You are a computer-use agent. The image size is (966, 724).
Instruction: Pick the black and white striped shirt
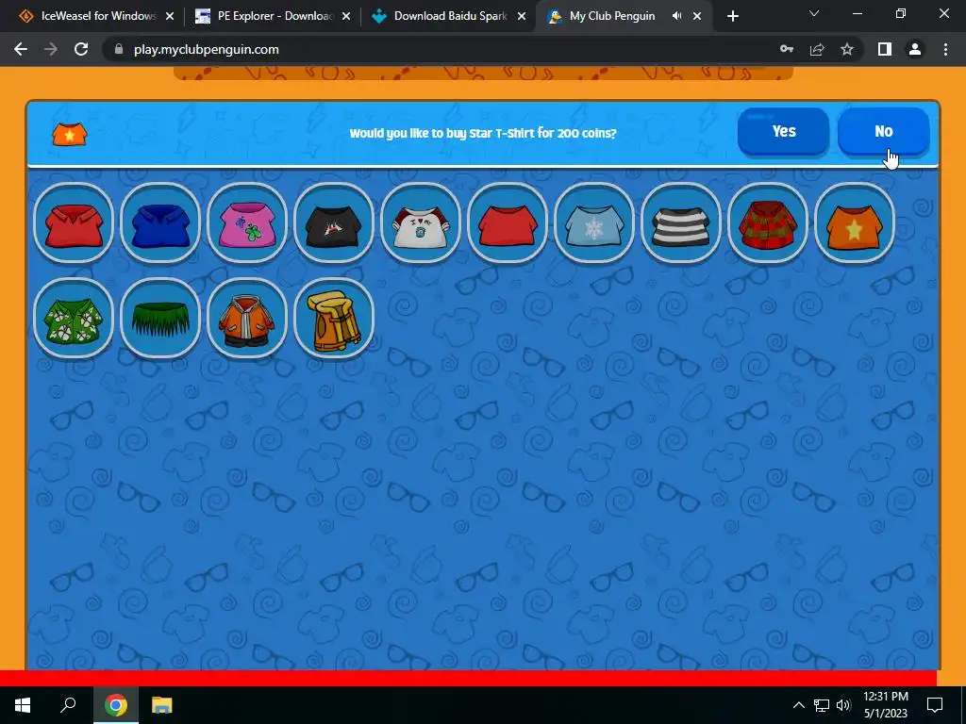point(681,222)
